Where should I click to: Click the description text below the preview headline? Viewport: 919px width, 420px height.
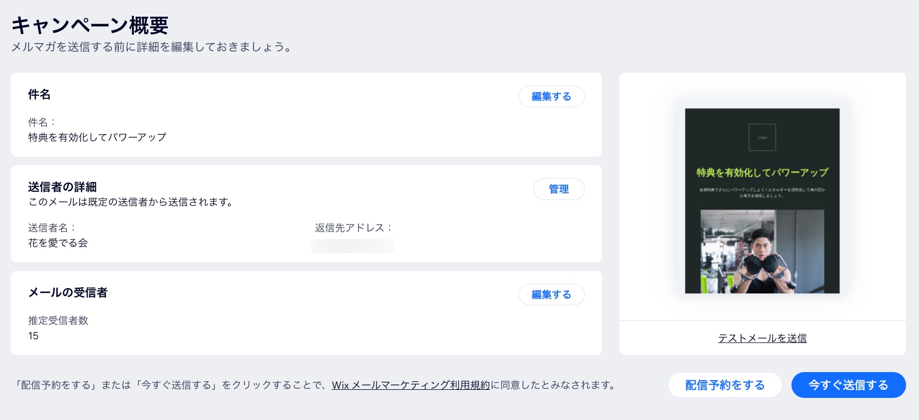click(762, 192)
